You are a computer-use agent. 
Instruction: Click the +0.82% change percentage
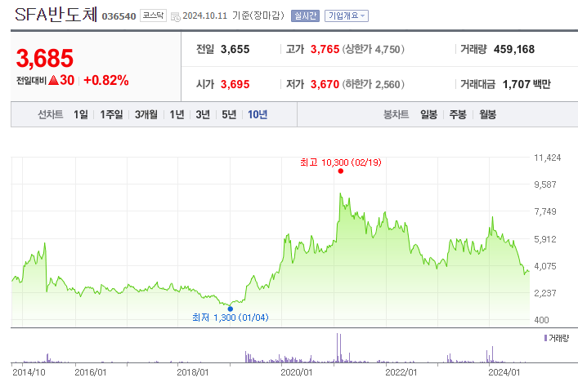[106, 80]
